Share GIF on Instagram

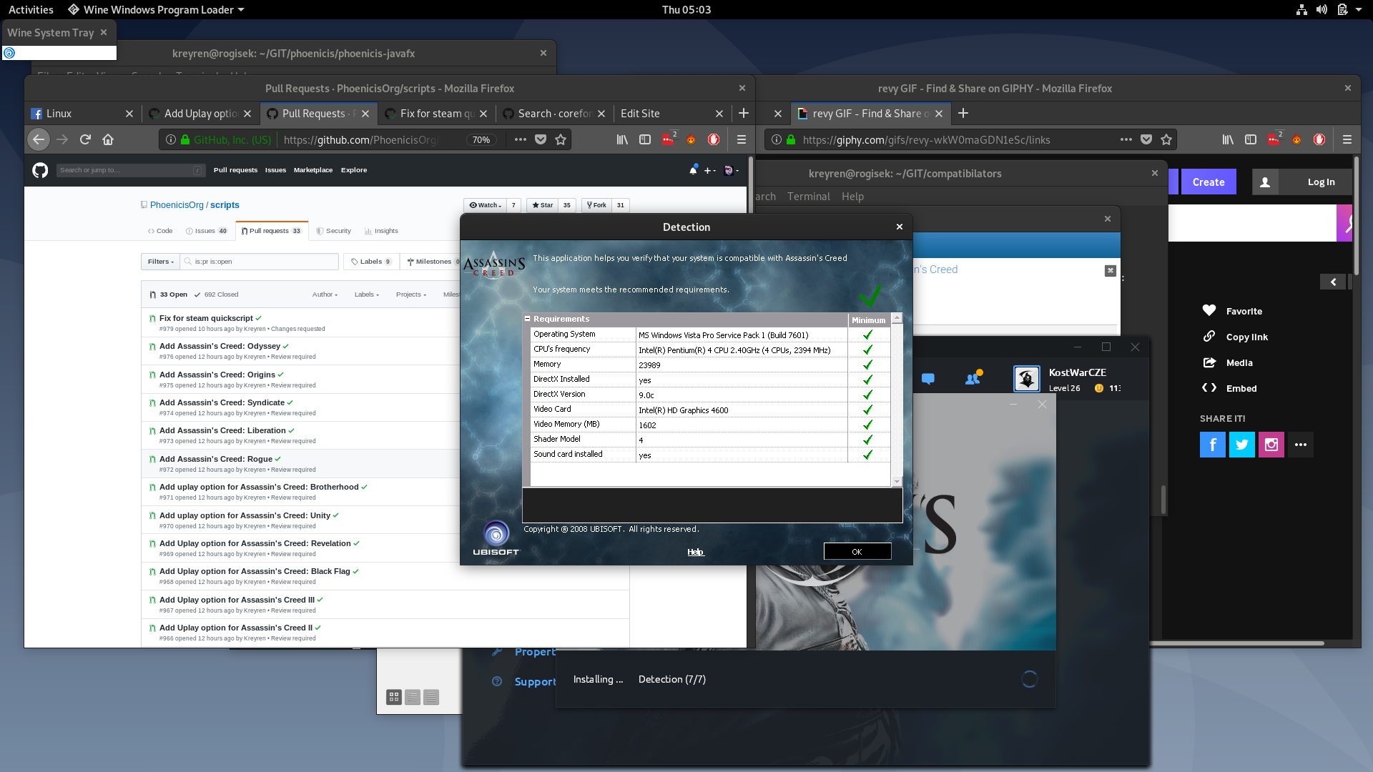(1271, 445)
